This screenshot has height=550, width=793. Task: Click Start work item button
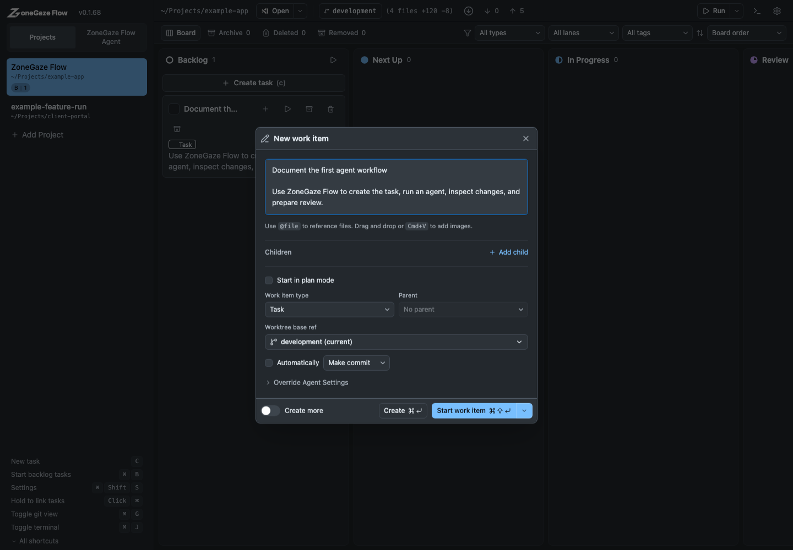pyautogui.click(x=474, y=411)
